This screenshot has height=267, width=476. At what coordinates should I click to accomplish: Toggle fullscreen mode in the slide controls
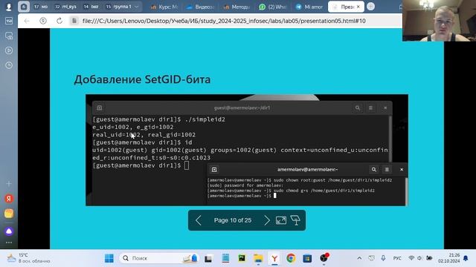(281, 220)
